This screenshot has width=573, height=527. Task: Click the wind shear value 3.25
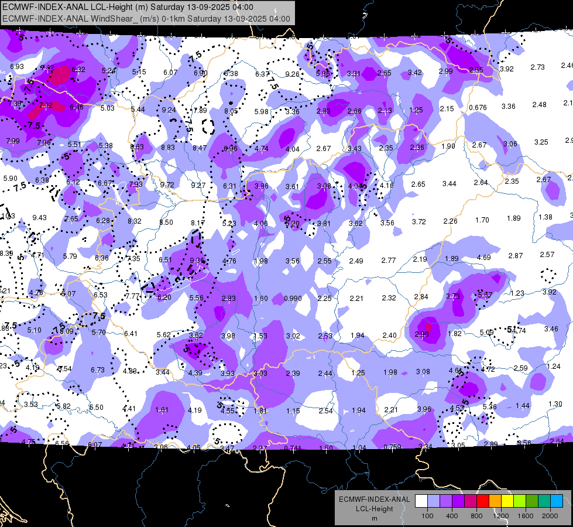click(541, 142)
